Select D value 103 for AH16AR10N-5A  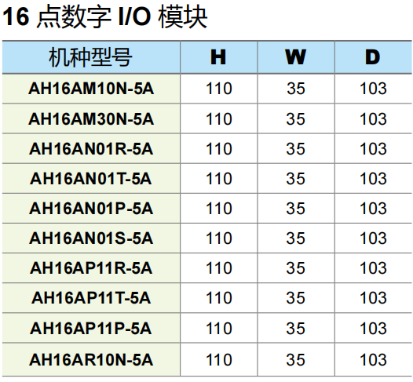(x=373, y=360)
